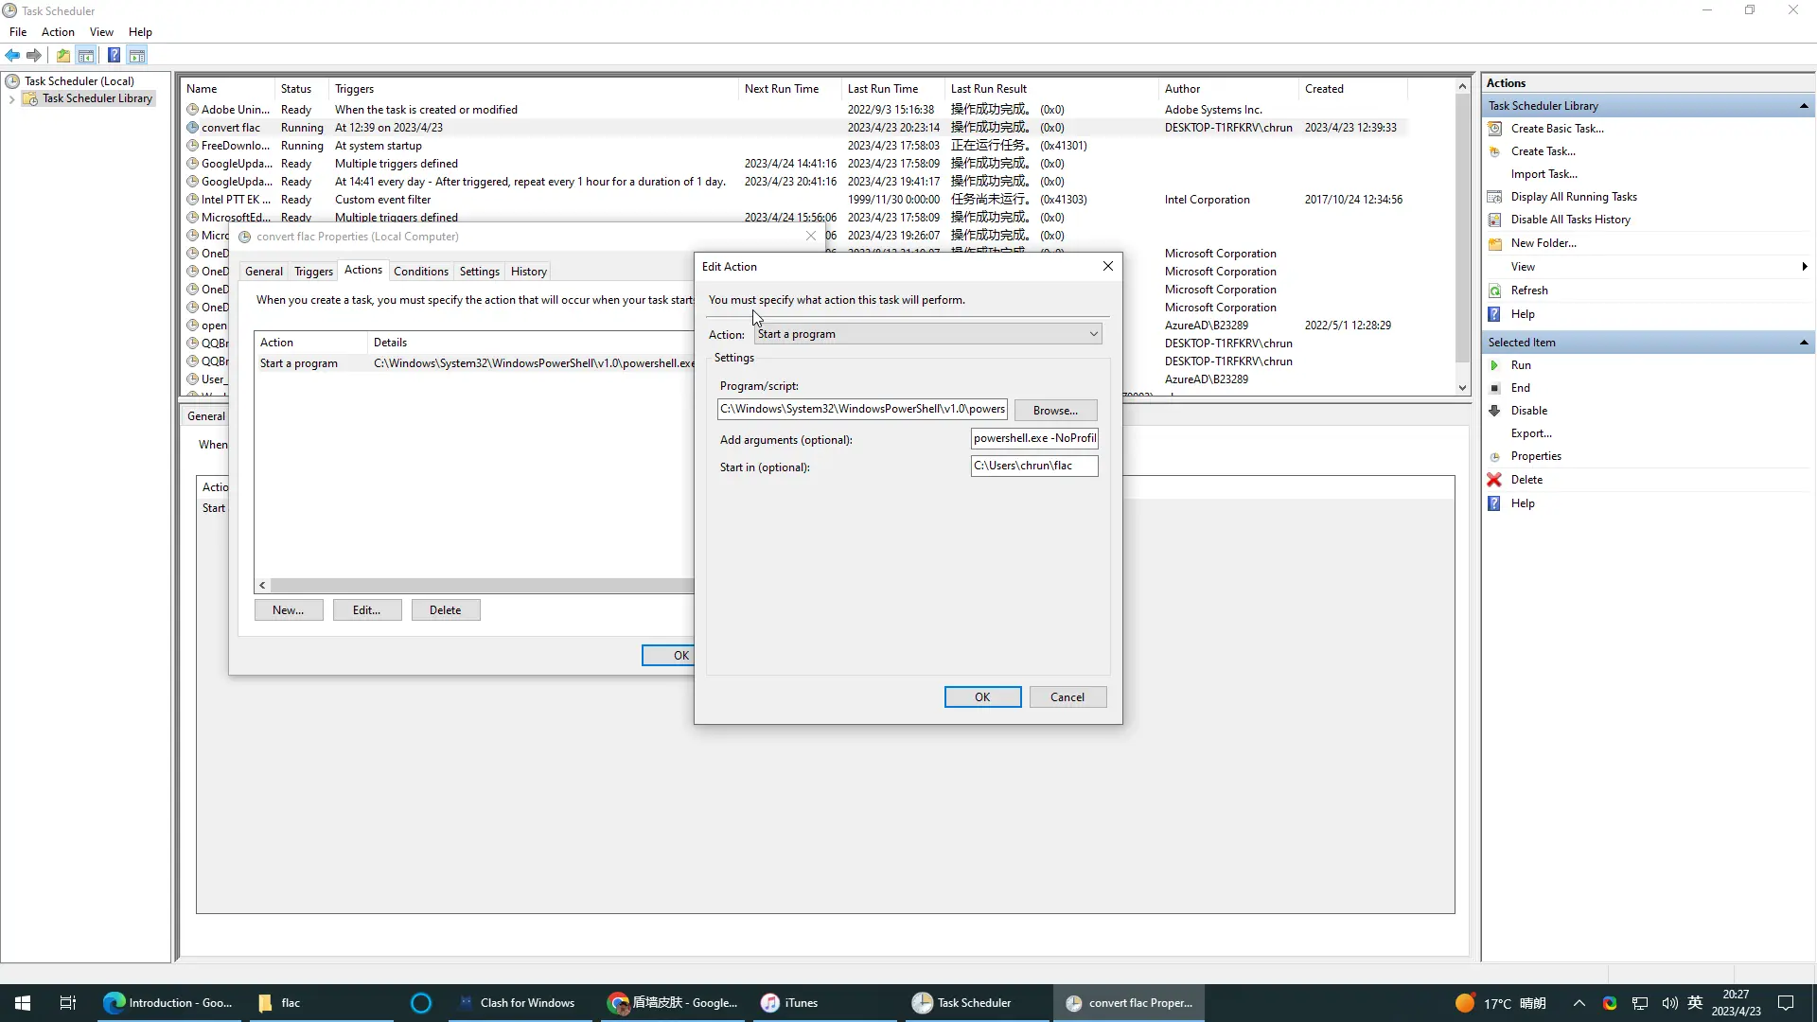
Task: Refresh the Task Scheduler Library
Action: (1528, 291)
